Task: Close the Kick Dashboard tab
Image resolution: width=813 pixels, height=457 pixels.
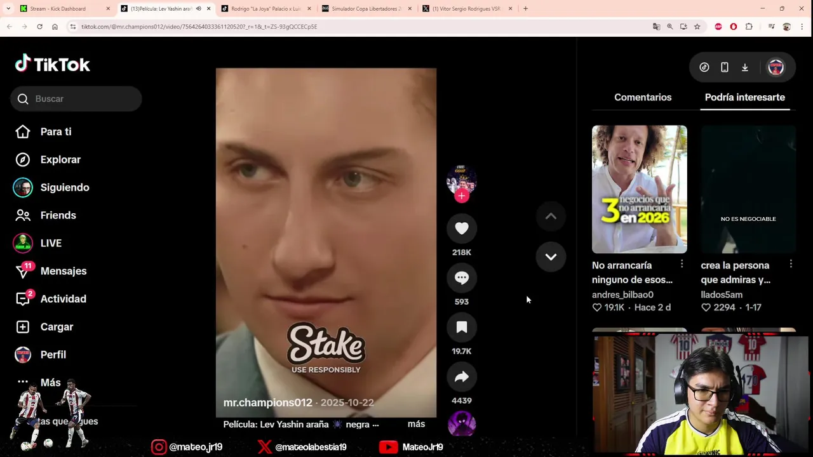Action: [x=108, y=9]
